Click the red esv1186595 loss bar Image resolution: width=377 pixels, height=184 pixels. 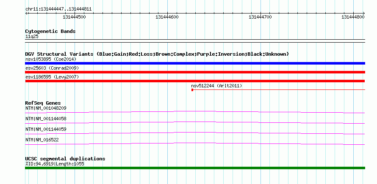[x=195, y=81]
